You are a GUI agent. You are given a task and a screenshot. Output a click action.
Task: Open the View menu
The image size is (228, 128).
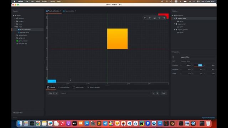pos(38,1)
